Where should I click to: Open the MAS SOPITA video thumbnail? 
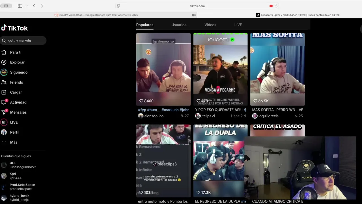pos(277,69)
